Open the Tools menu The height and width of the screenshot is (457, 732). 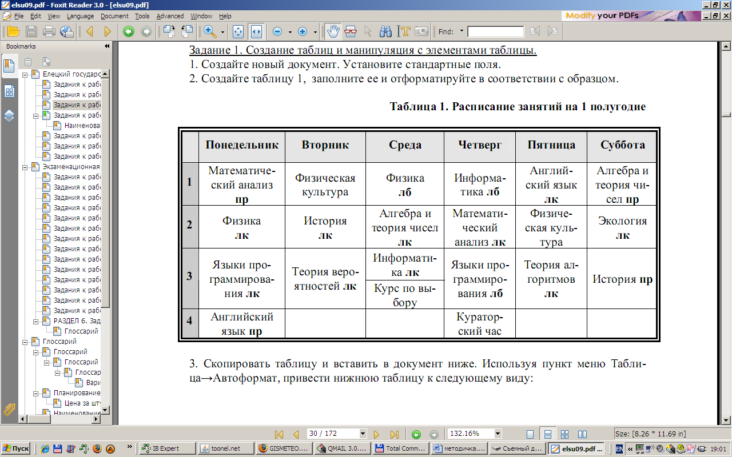click(142, 16)
